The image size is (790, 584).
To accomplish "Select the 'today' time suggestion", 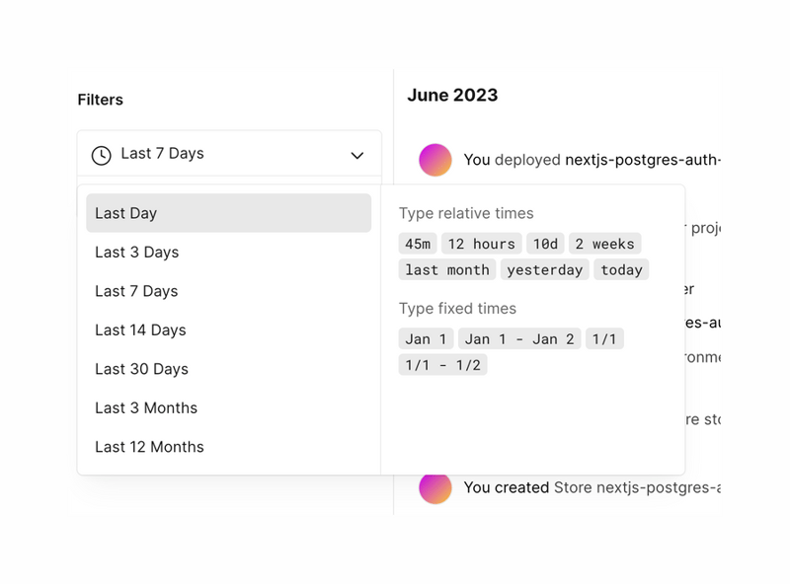I will [621, 269].
